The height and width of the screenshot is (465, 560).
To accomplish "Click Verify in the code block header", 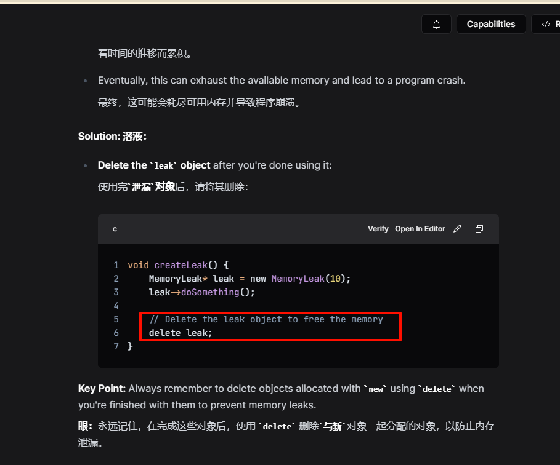I will (x=378, y=229).
